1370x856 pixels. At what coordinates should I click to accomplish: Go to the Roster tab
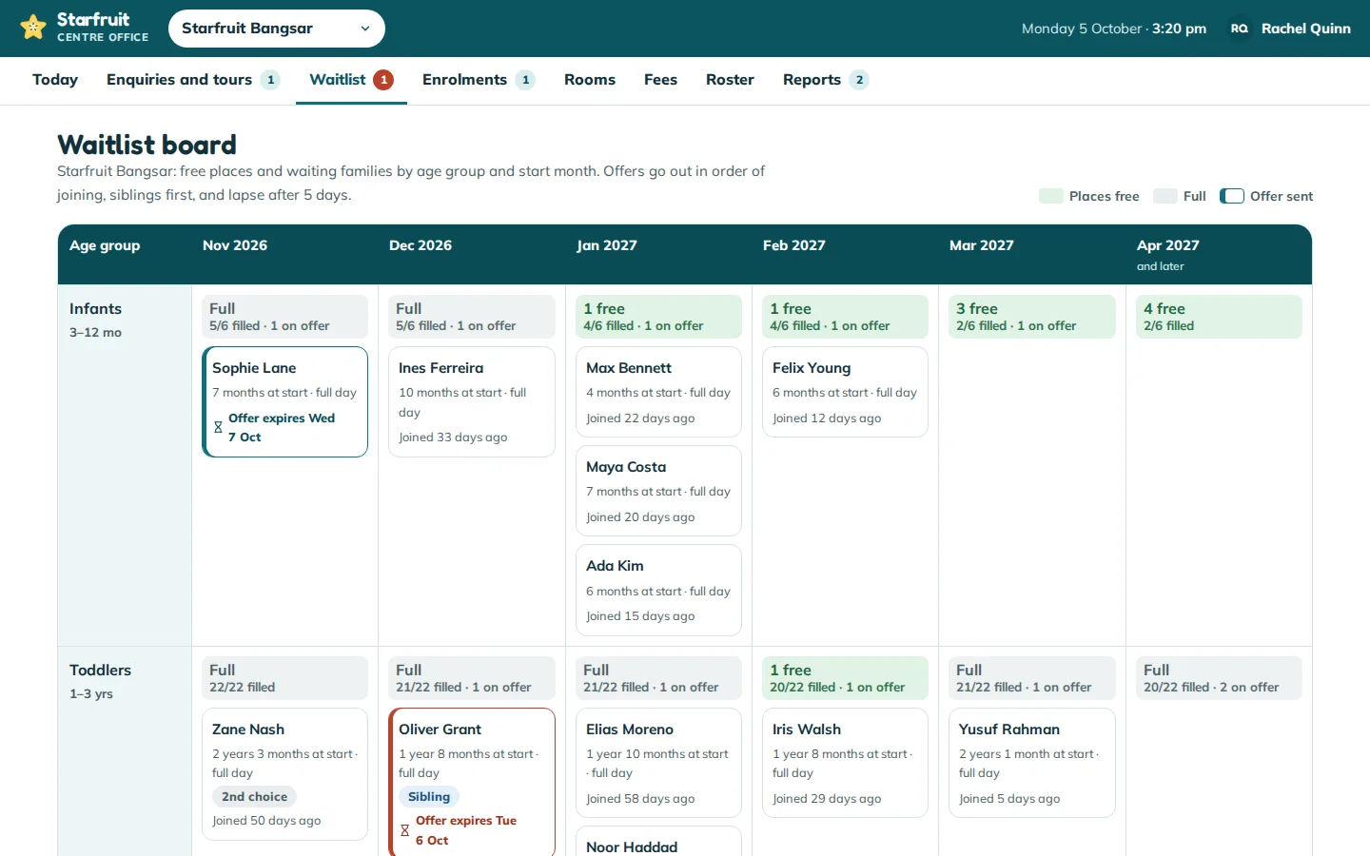coord(730,80)
